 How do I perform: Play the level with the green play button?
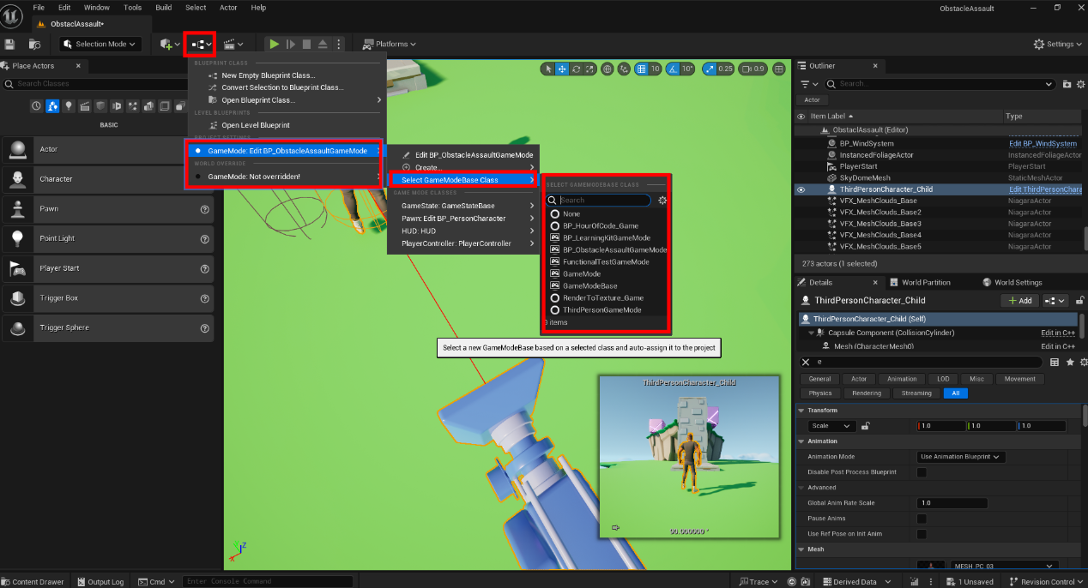coord(275,44)
